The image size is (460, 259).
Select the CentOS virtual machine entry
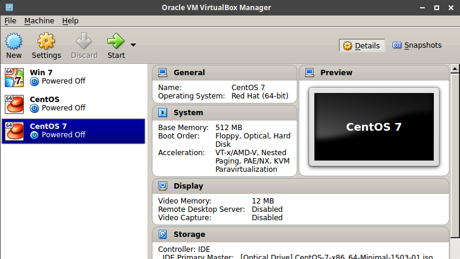click(73, 104)
